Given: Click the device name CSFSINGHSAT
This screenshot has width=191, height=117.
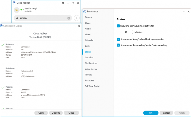Looking at the screenshot, I should 26,55.
